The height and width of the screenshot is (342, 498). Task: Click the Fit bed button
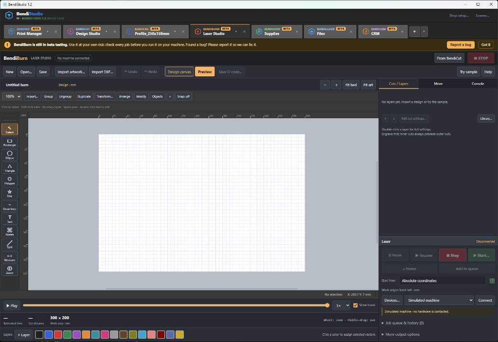click(351, 85)
